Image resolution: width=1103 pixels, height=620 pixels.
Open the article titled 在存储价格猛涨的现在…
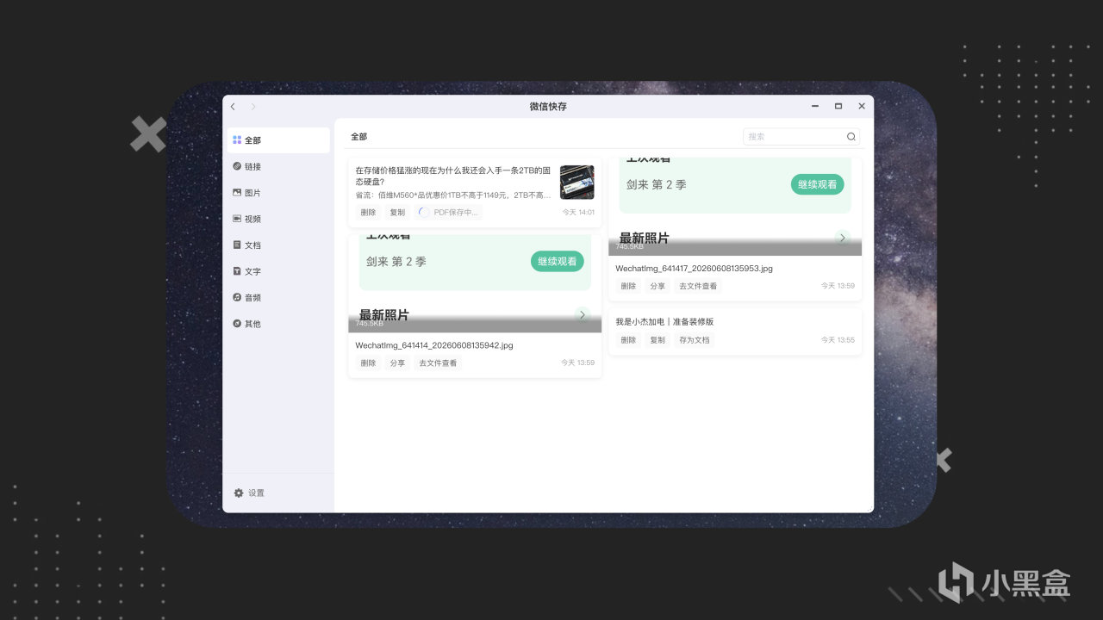(x=453, y=176)
